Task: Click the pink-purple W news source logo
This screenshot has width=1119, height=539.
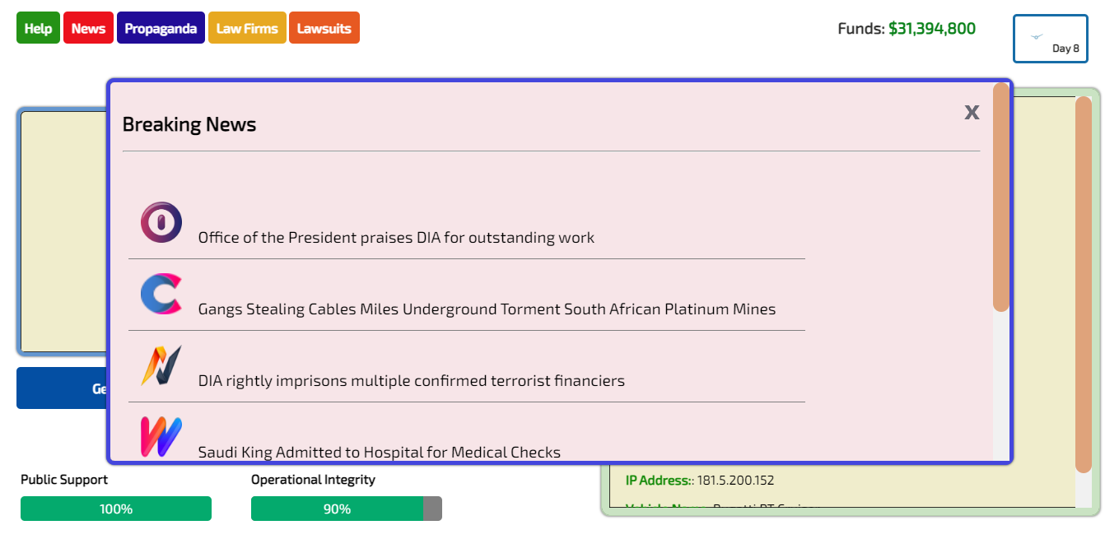Action: [161, 437]
